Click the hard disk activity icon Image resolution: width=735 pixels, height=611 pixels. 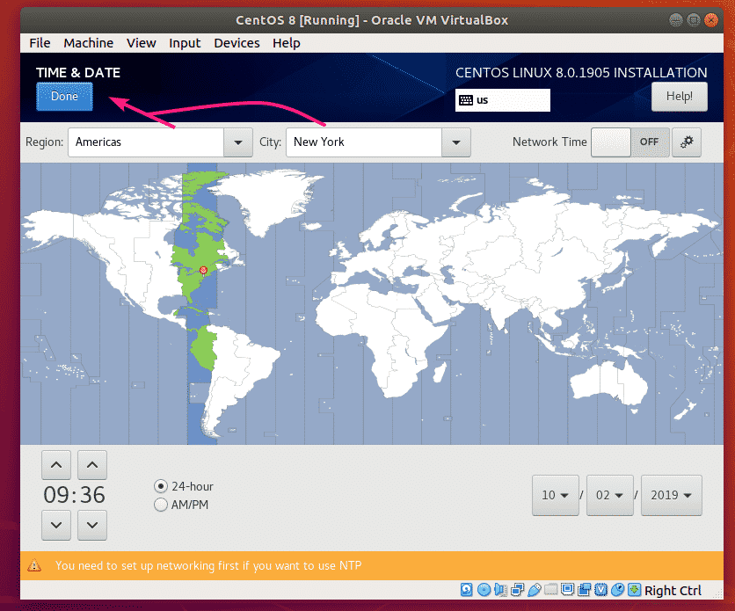point(466,589)
